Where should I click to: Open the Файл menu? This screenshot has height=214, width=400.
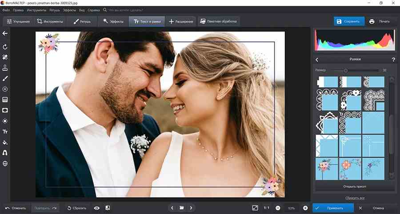point(6,9)
